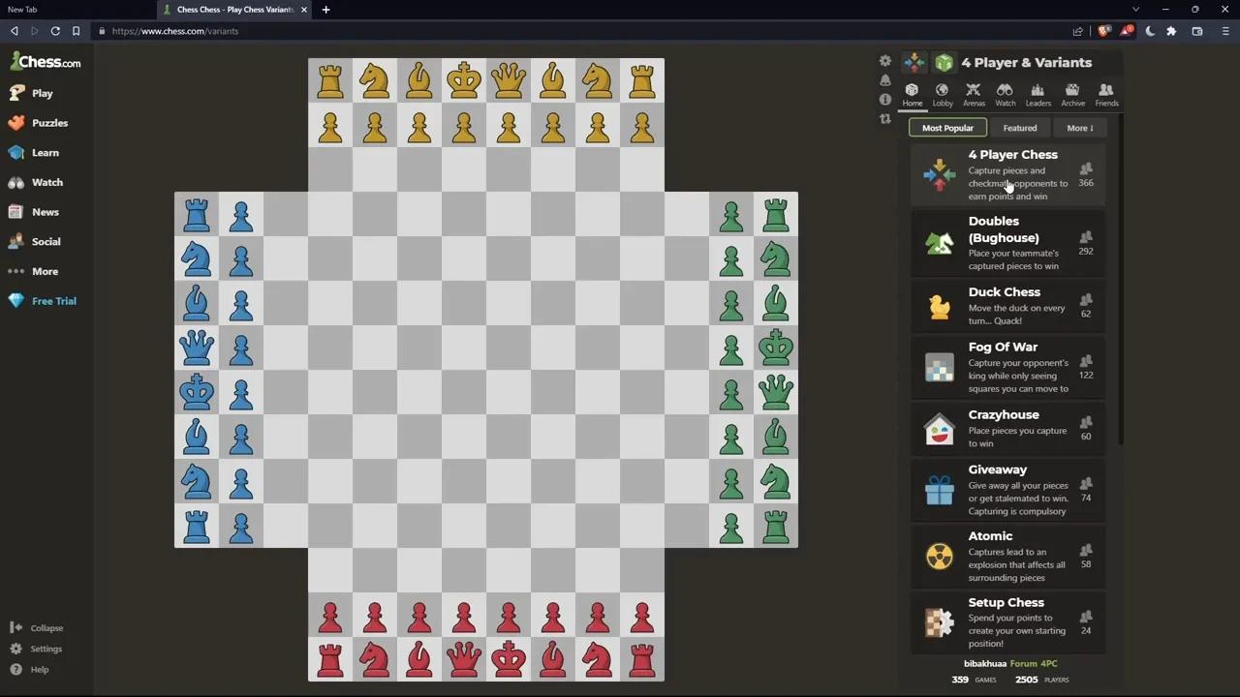The image size is (1240, 697).
Task: Open the info icon beside the board
Action: point(884,100)
